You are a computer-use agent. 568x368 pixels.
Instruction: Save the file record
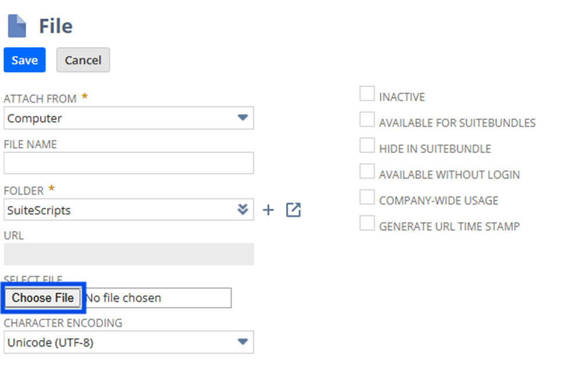tap(24, 60)
